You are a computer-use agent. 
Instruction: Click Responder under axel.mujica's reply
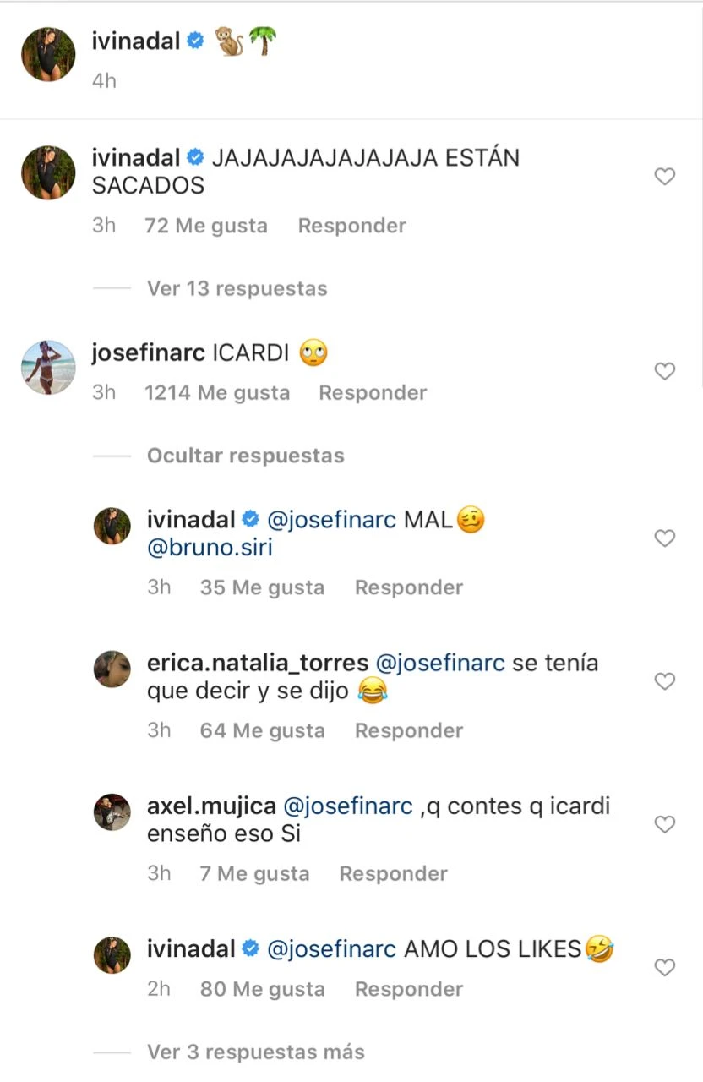click(x=393, y=873)
